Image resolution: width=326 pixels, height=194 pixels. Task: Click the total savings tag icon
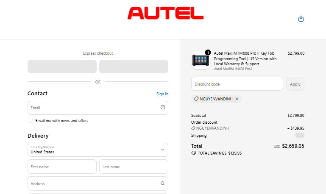pyautogui.click(x=194, y=153)
